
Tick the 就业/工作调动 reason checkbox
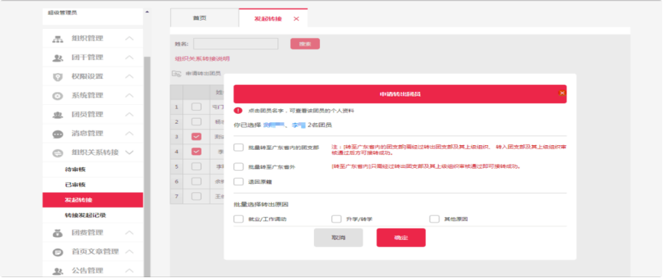(x=239, y=219)
